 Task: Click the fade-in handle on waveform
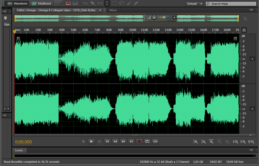tap(18, 39)
